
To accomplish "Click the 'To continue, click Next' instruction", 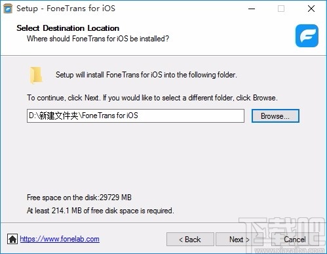I will pyautogui.click(x=152, y=98).
